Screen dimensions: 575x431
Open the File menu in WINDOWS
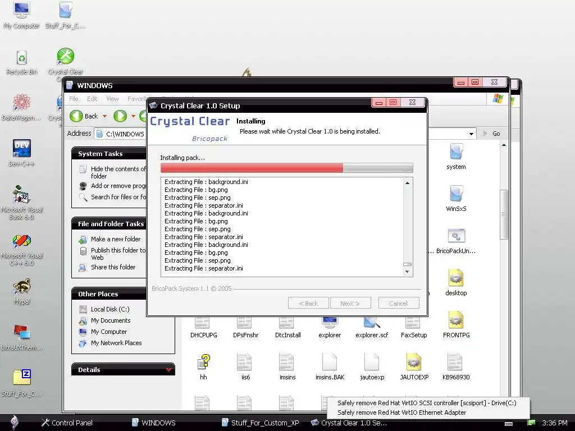pos(74,99)
